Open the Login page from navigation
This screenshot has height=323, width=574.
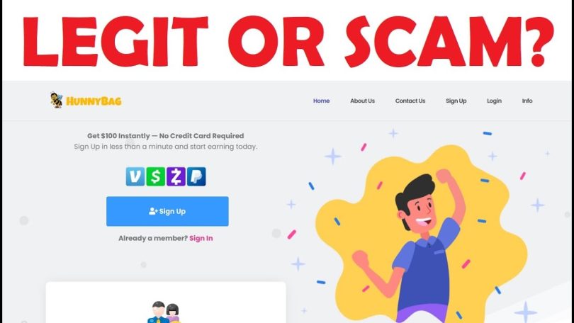[494, 101]
